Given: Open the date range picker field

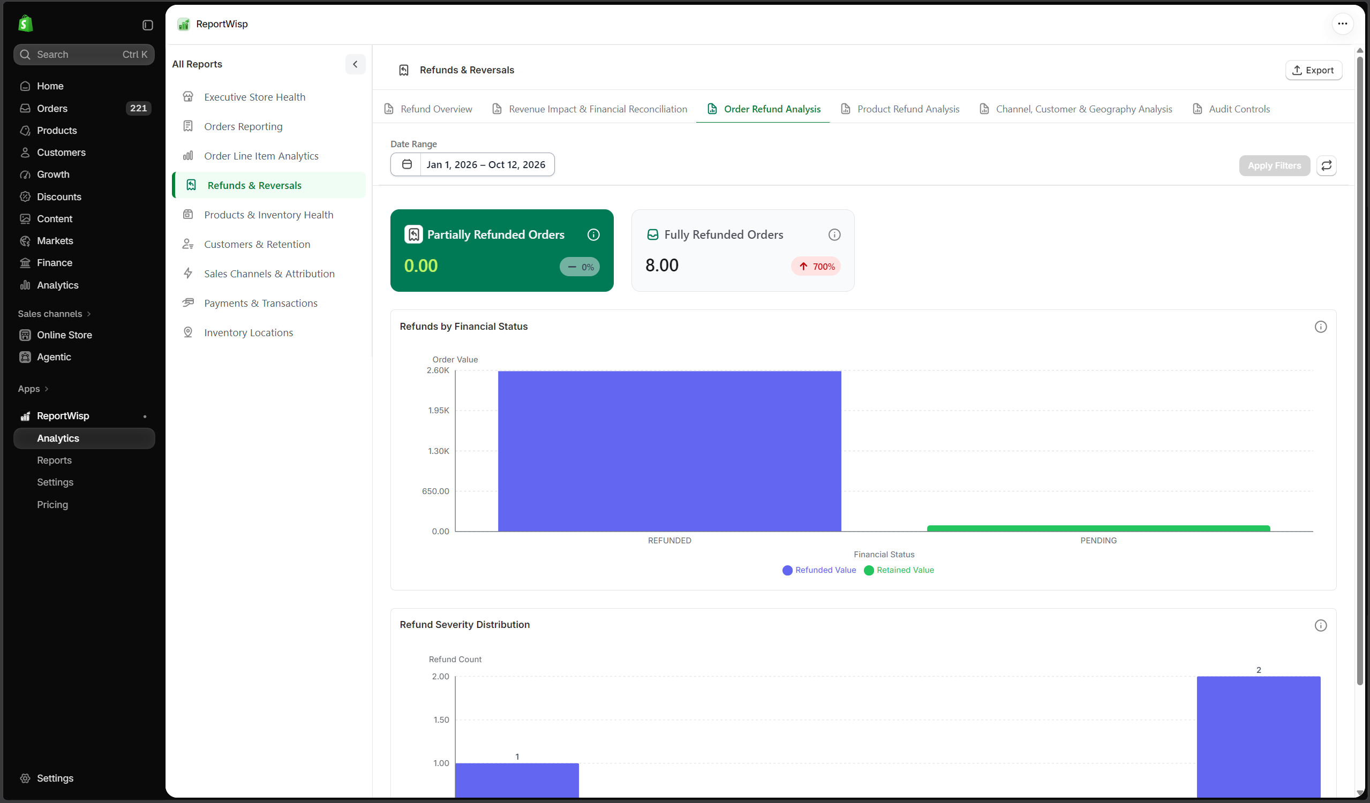Looking at the screenshot, I should (472, 164).
